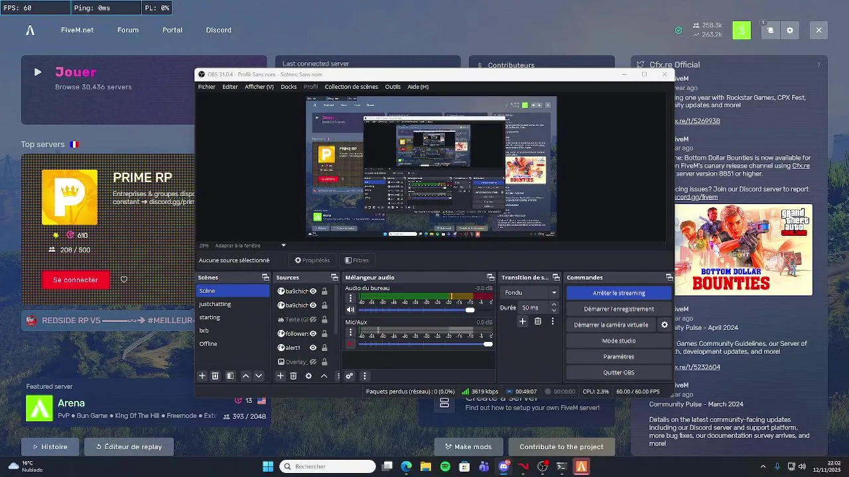
Task: Undock the Sources panel
Action: 334,278
